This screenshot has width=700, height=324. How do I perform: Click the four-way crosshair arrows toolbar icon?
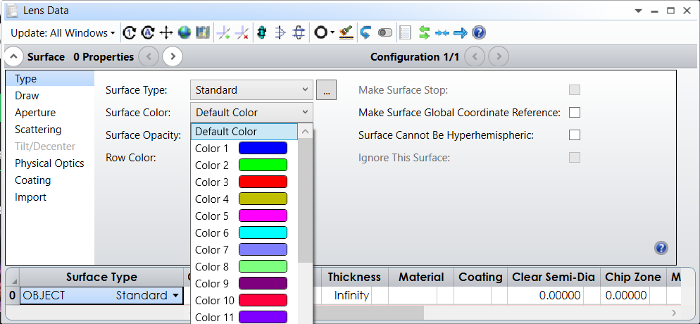(166, 32)
